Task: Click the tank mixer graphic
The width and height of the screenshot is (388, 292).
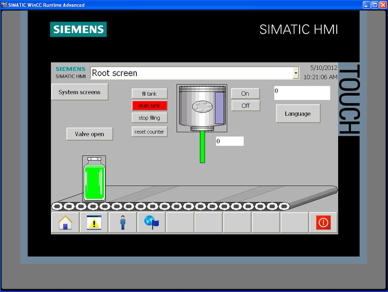Action: click(202, 108)
